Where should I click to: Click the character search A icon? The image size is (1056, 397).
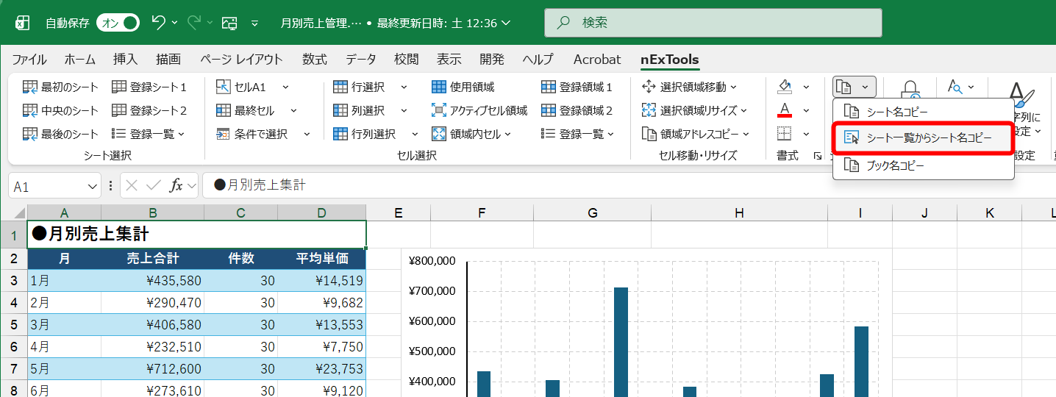click(x=955, y=87)
